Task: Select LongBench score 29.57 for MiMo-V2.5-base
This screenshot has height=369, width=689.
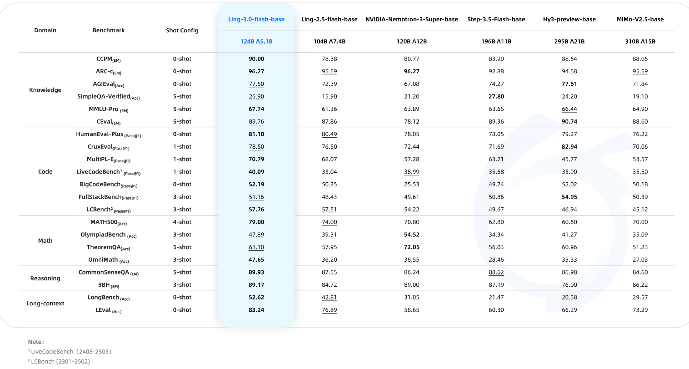Action: [640, 298]
